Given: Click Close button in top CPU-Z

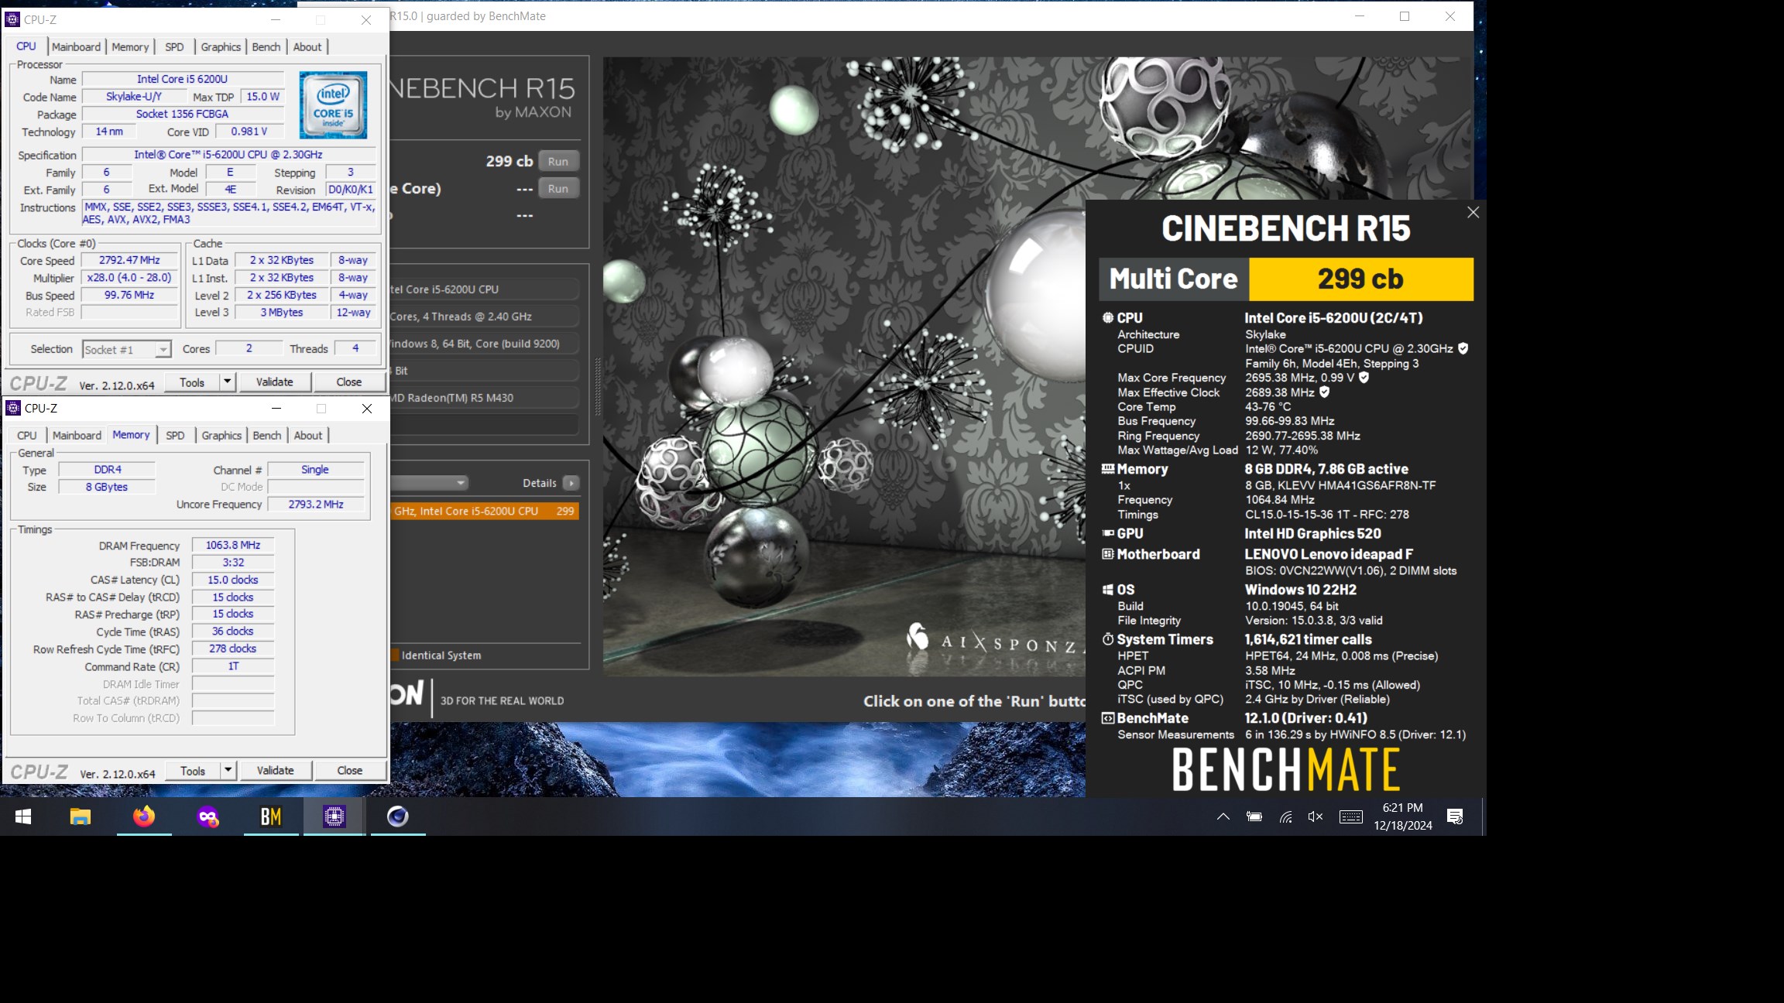Looking at the screenshot, I should [349, 382].
